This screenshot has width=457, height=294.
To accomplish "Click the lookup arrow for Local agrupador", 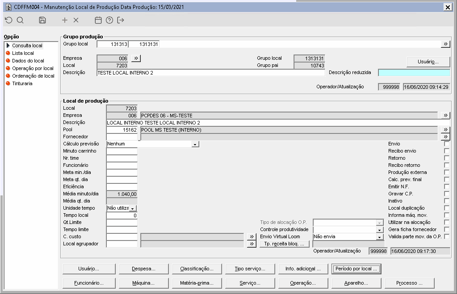I will (252, 244).
